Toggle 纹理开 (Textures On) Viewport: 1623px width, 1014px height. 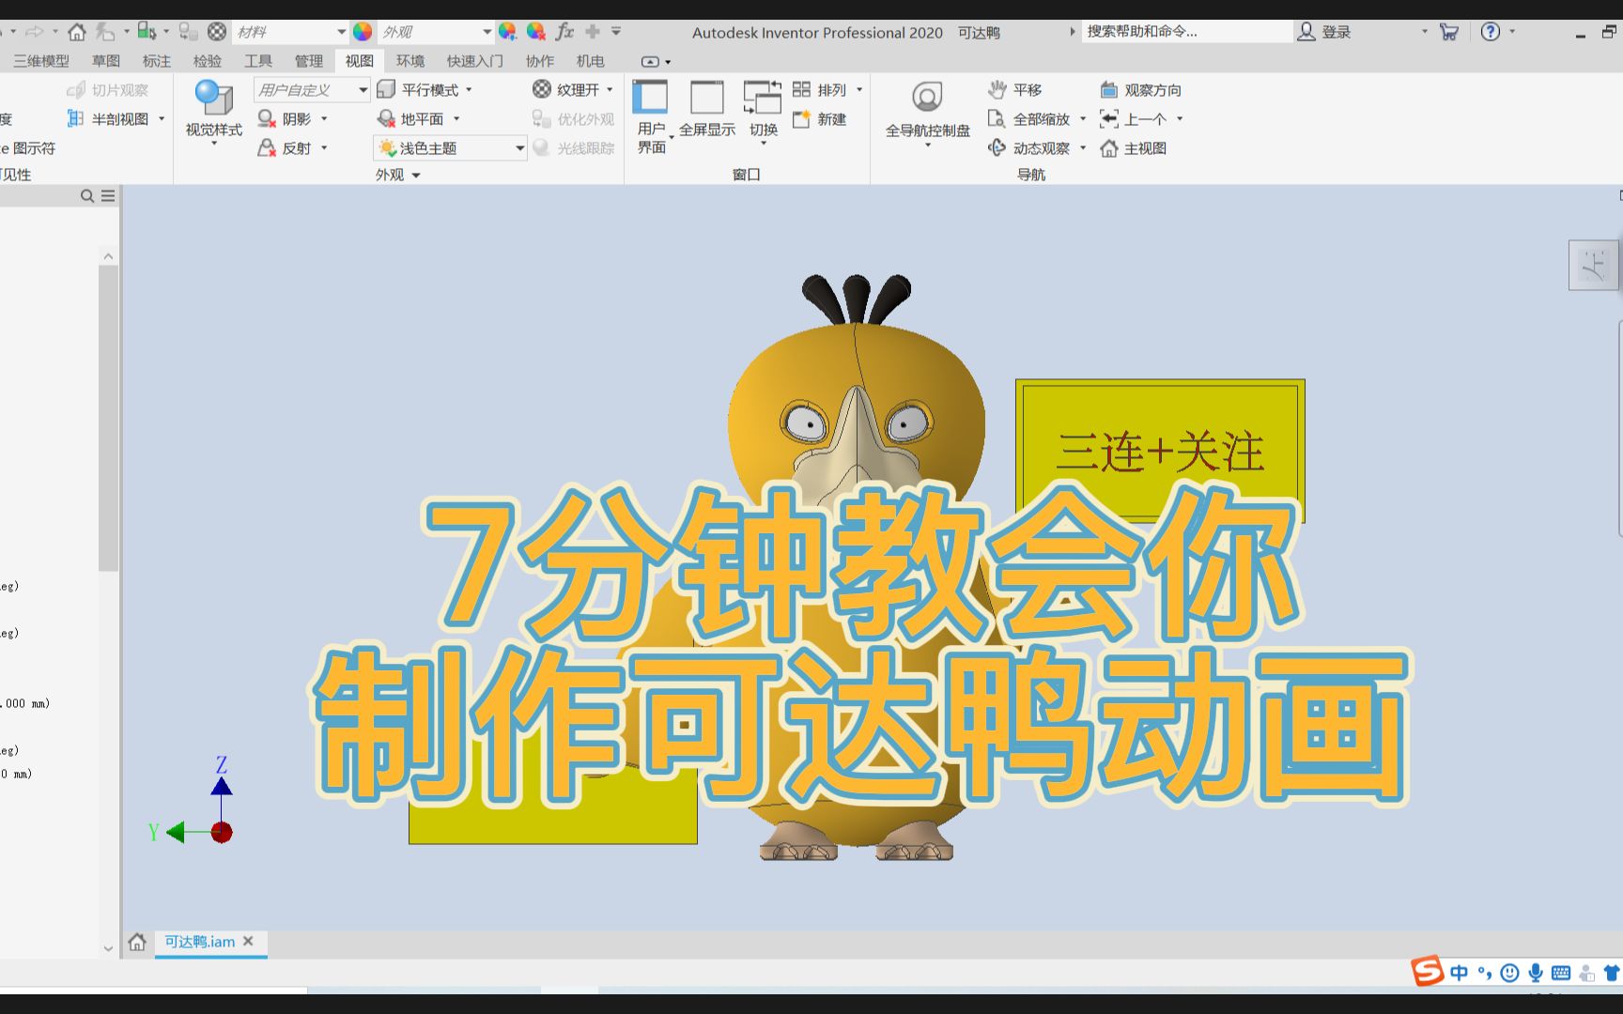[x=571, y=89]
